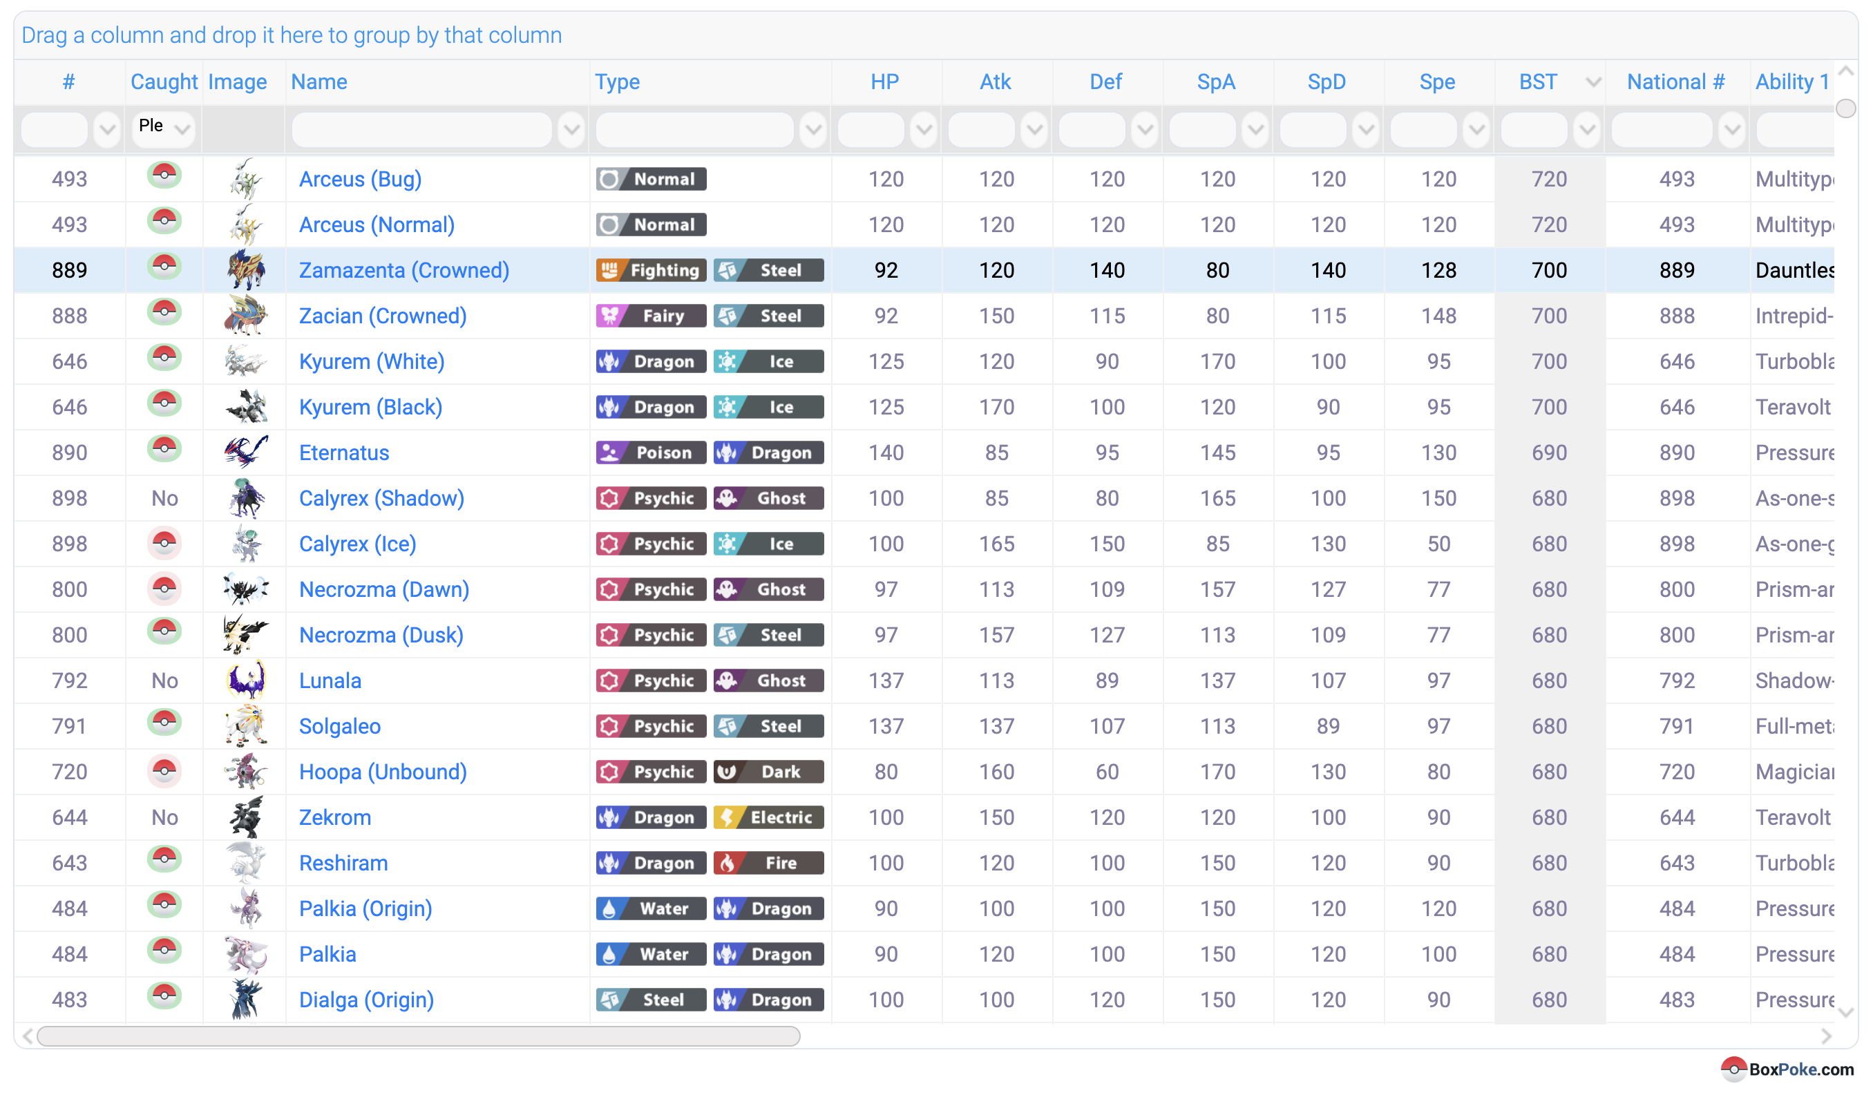
Task: Click the Water type badge on Palkia (Origin) row
Action: (651, 908)
